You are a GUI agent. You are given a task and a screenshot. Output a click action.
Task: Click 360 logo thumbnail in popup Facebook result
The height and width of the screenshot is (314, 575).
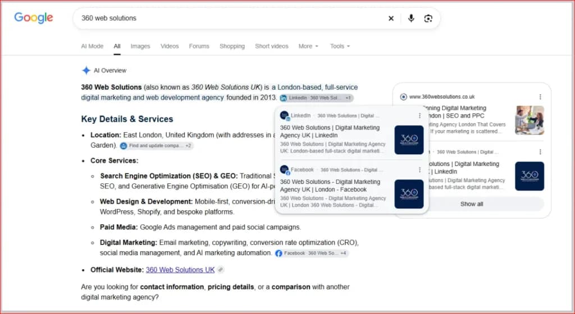(409, 194)
